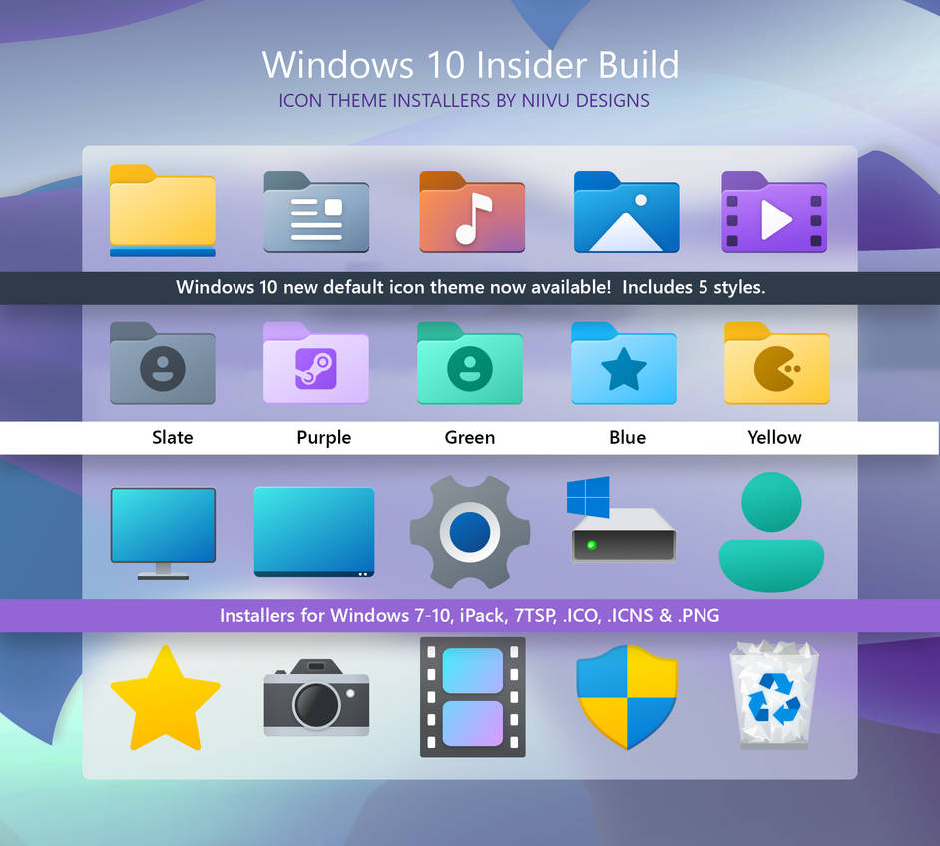
Task: Click the Purple style label
Action: coord(323,437)
